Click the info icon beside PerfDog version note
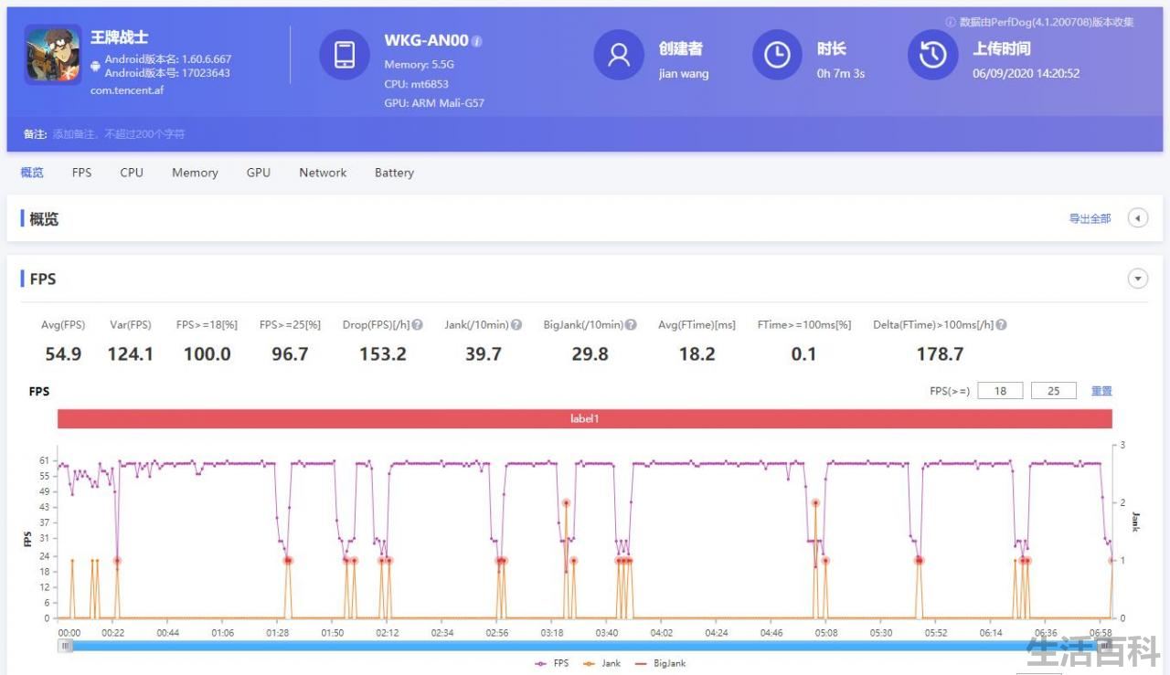1170x675 pixels. click(951, 22)
